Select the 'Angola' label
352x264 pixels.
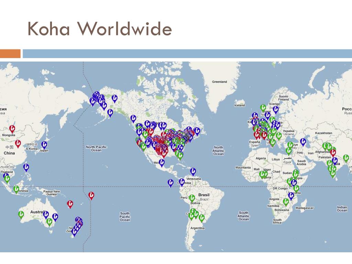(x=274, y=199)
